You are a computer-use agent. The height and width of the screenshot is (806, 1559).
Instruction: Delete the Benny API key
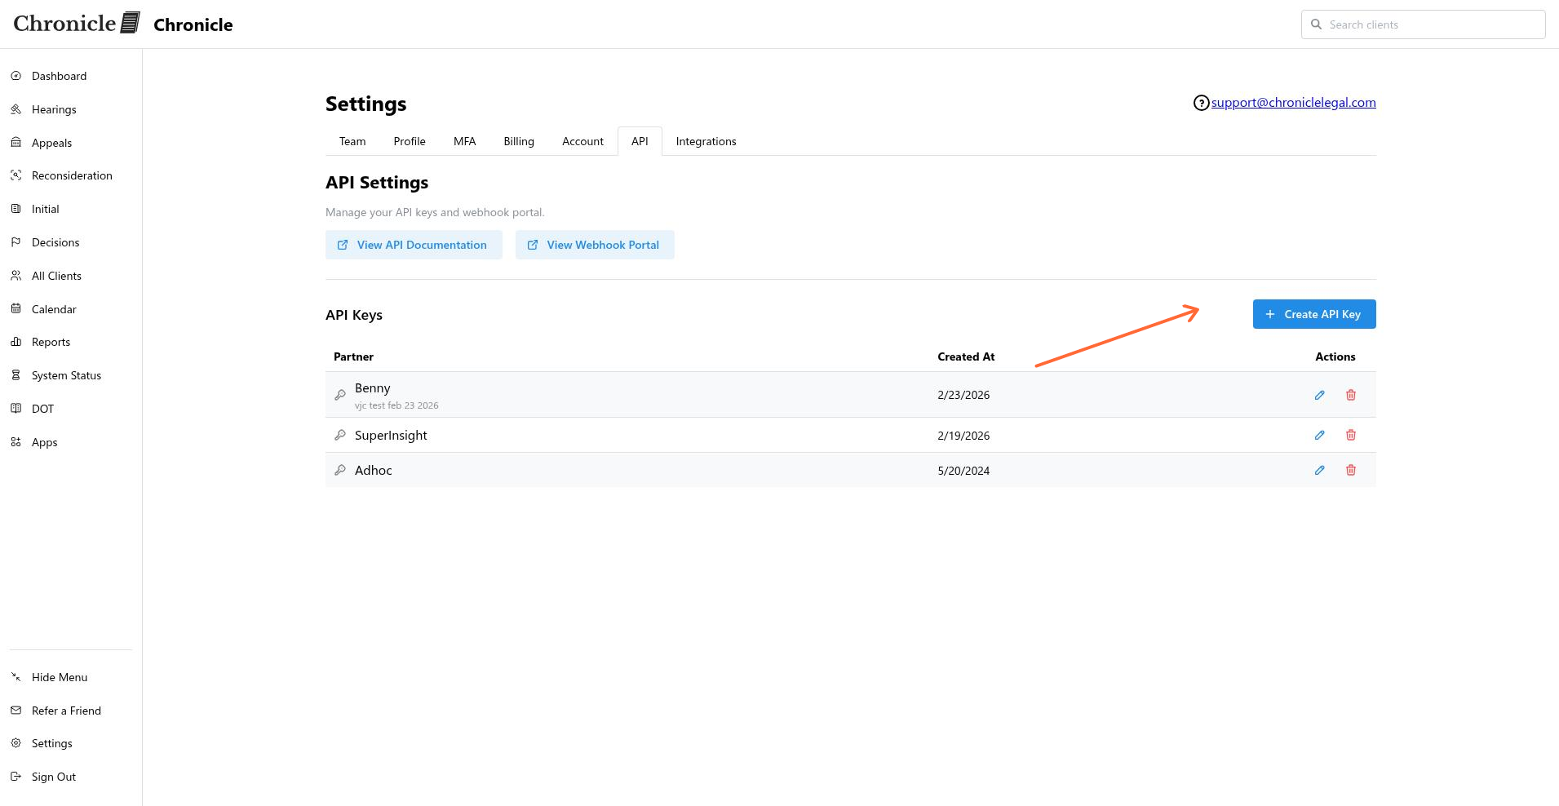[x=1351, y=395]
